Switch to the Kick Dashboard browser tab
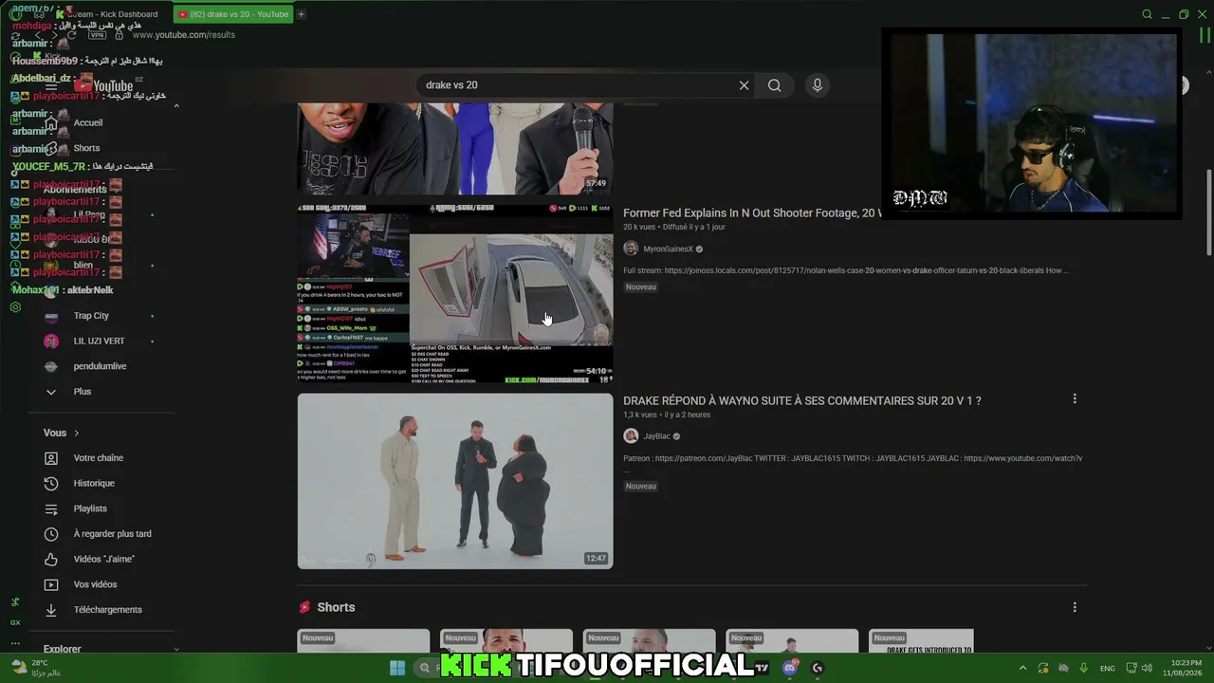The width and height of the screenshot is (1214, 683). [107, 14]
